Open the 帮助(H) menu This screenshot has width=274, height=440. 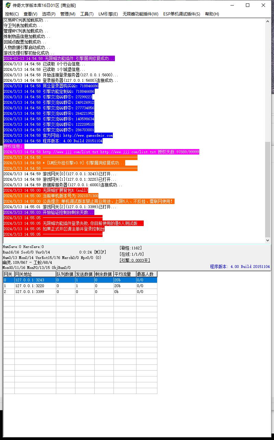[212, 14]
